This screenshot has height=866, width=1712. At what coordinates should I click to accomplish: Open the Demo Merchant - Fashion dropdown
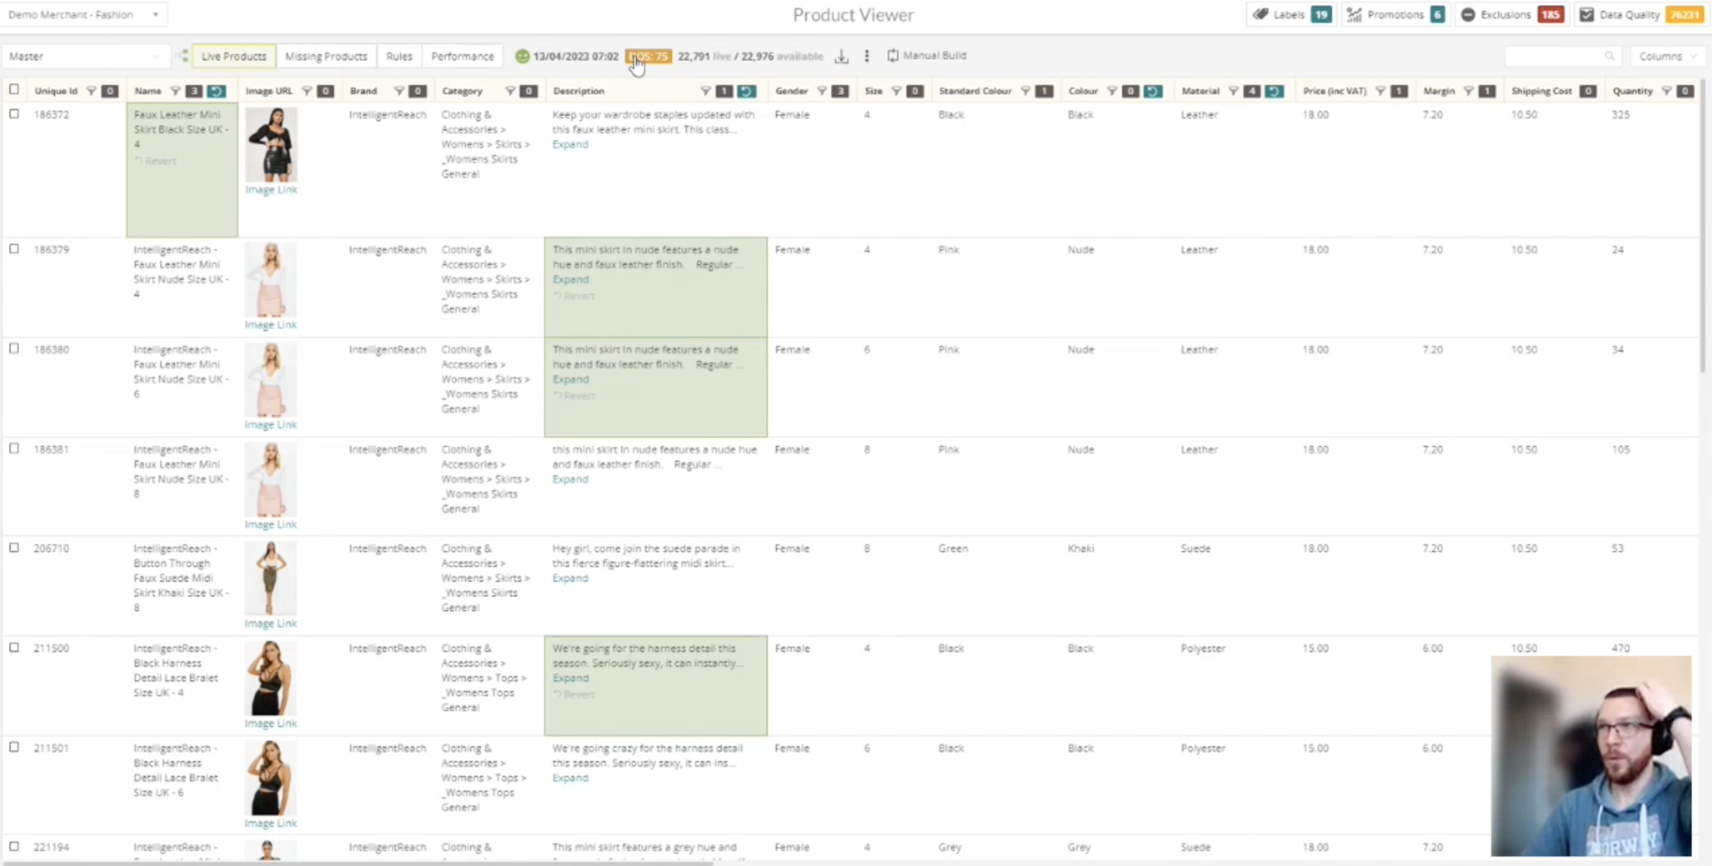[84, 14]
